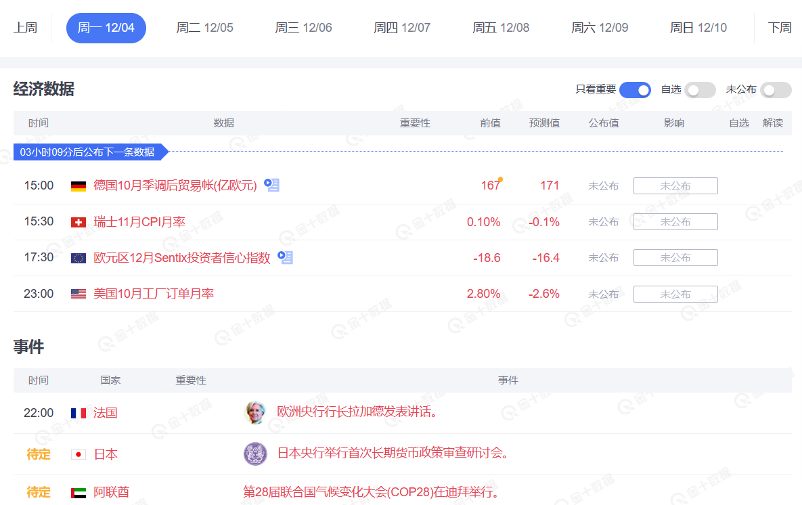Turn on the 未公布 switch
The height and width of the screenshot is (505, 802).
point(776,89)
